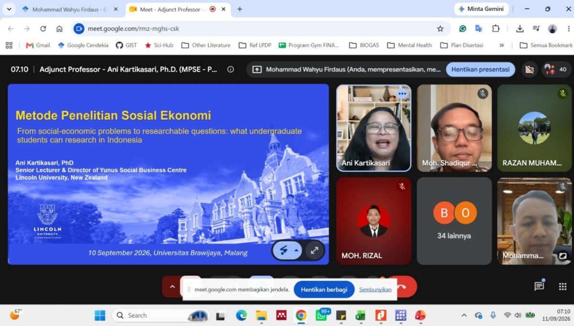Click the presentation screen share icon
The height and width of the screenshot is (326, 574).
257,69
